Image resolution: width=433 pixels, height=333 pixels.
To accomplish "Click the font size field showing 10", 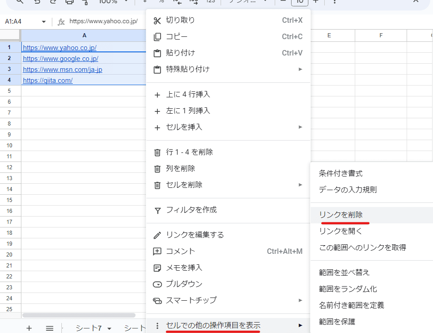I will point(300,2).
